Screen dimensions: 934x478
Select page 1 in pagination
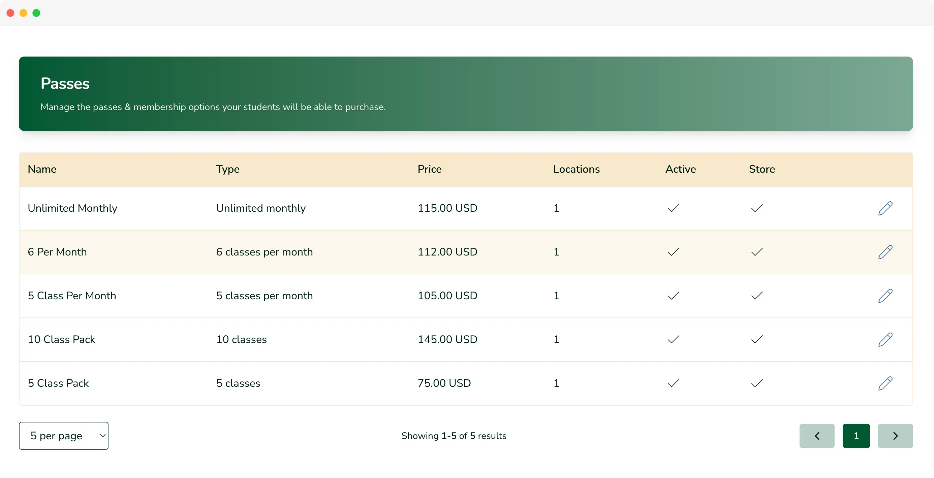pyautogui.click(x=857, y=436)
